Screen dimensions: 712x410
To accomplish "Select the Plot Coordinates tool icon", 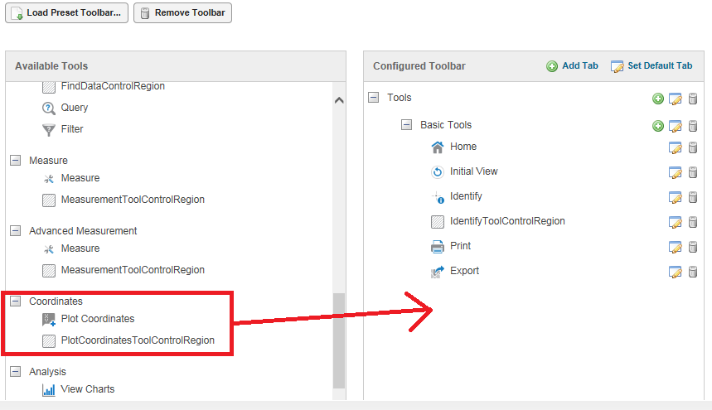I will coord(49,319).
